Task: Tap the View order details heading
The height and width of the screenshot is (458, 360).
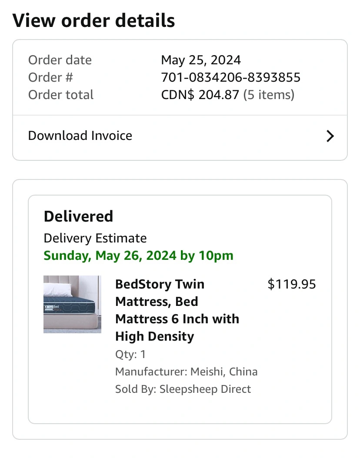Action: coord(93,20)
